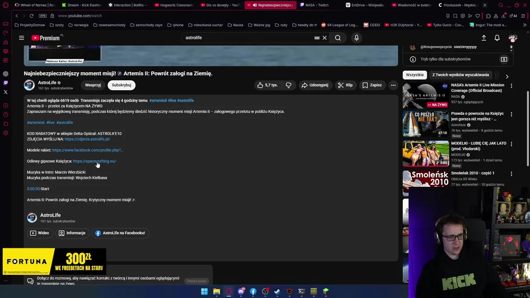This screenshot has height=298, width=530.
Task: Create a clip with Klip button
Action: [x=345, y=85]
